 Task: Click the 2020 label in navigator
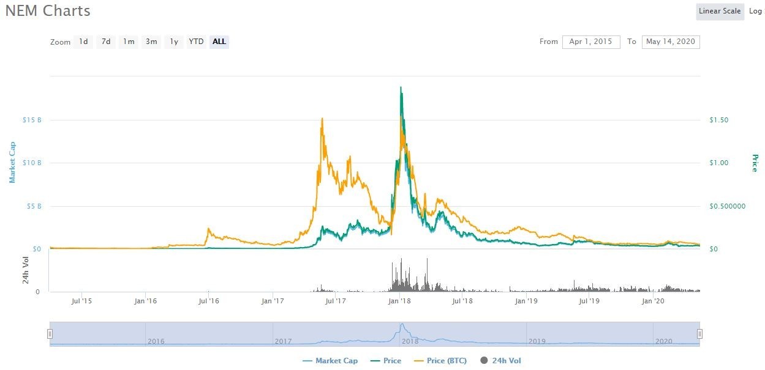click(x=664, y=341)
